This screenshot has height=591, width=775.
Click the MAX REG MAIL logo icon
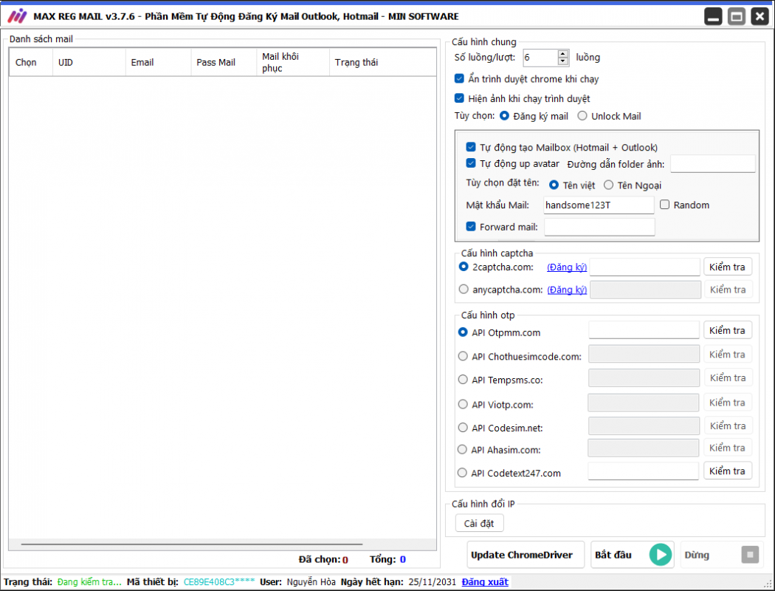click(x=16, y=16)
